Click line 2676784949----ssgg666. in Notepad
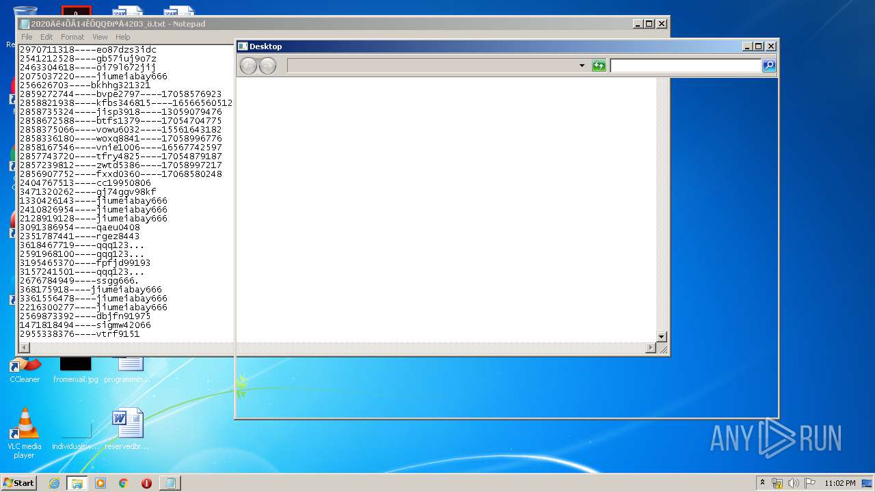 (79, 281)
